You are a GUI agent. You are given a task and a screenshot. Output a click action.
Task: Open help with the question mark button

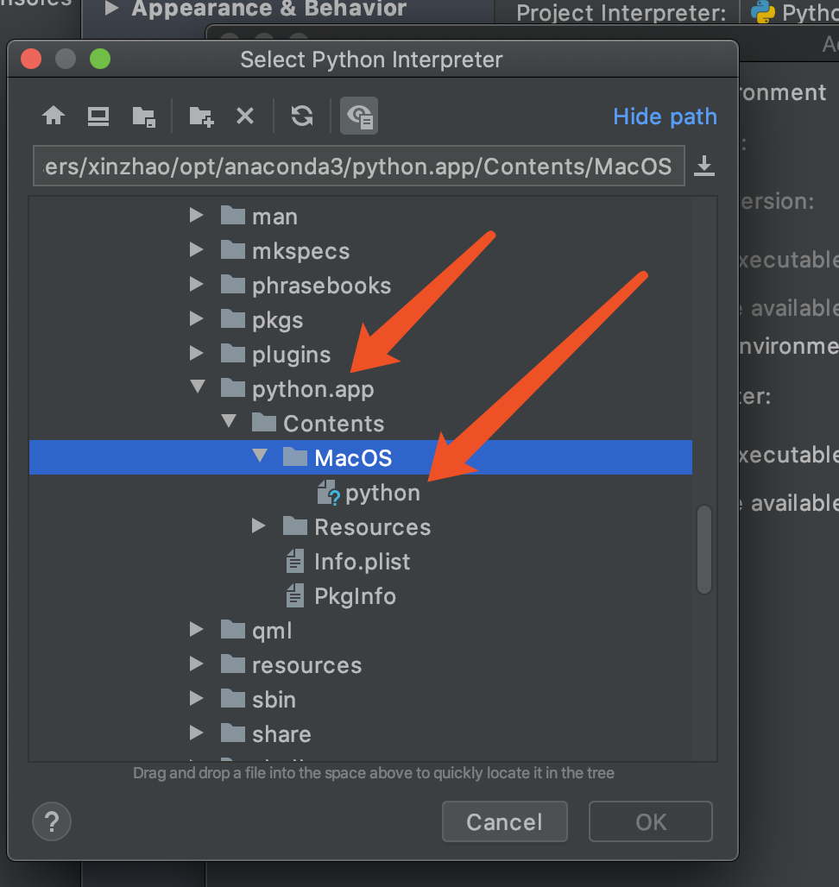point(52,821)
